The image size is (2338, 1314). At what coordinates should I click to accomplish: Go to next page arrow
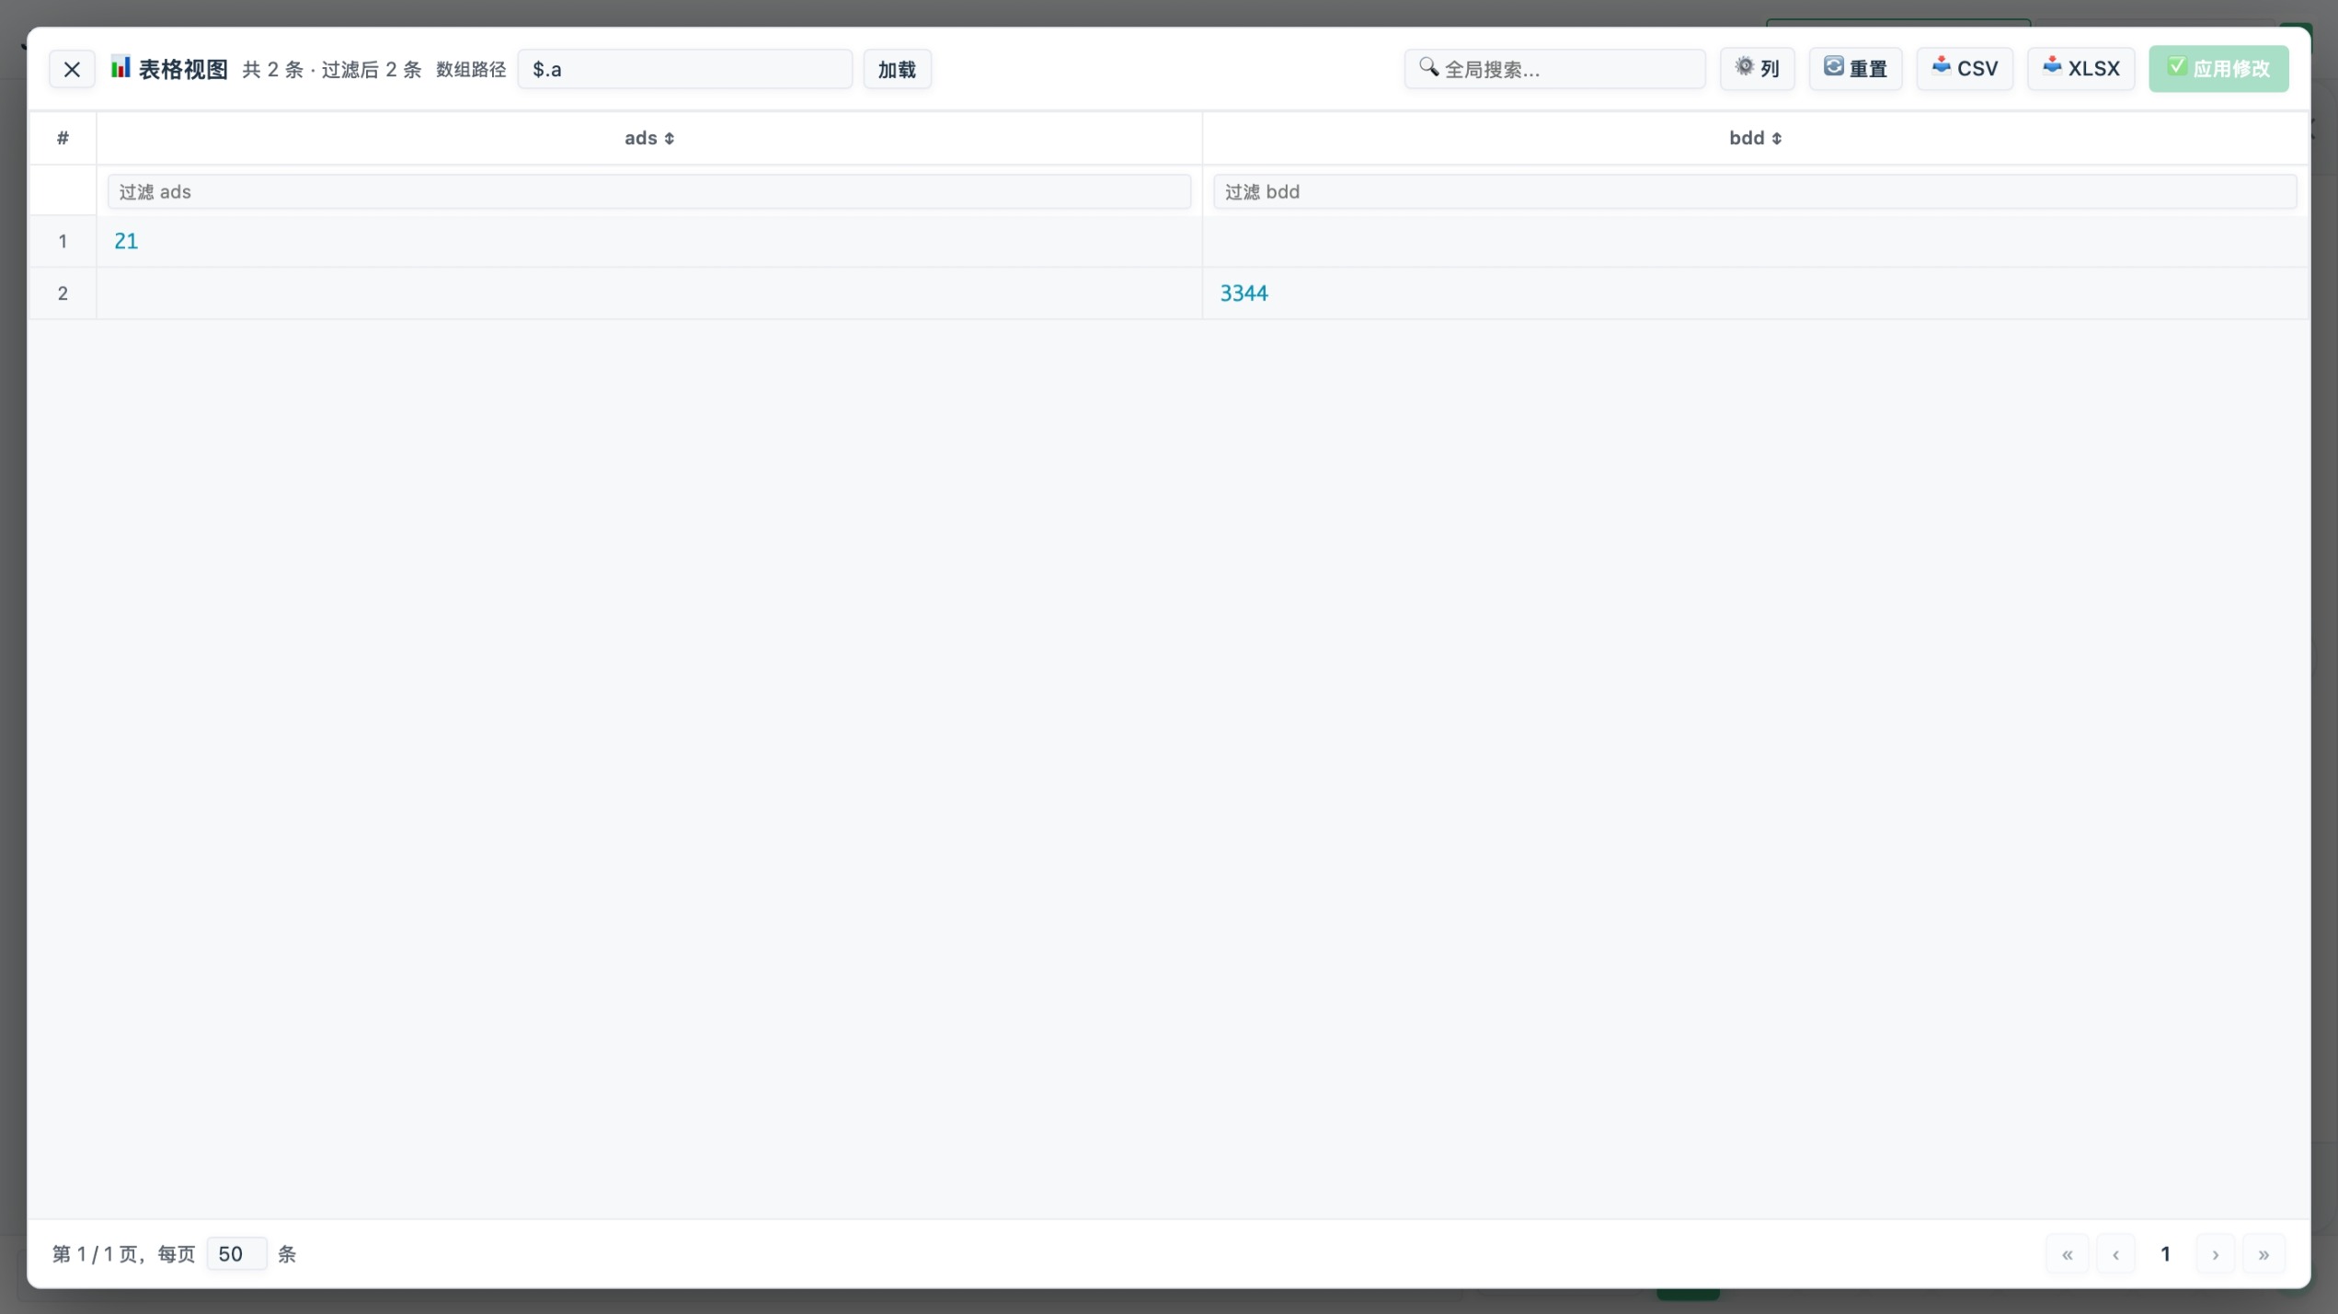click(2215, 1254)
